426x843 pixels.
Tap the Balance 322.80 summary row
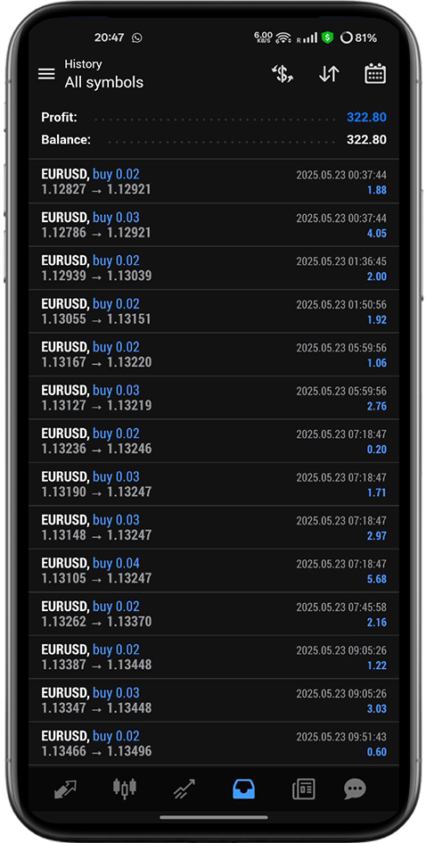click(214, 140)
